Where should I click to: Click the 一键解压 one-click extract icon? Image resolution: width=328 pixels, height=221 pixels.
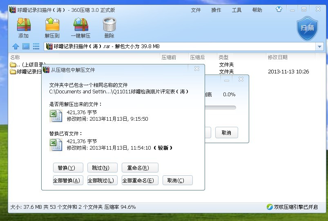(81, 28)
